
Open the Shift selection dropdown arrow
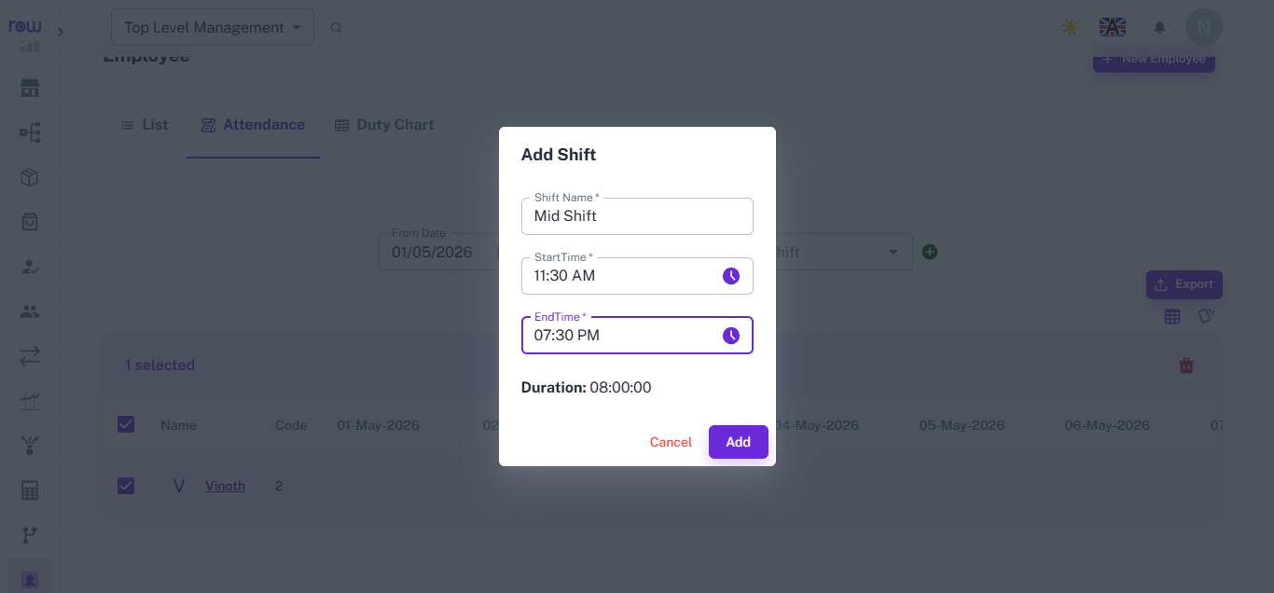point(893,252)
